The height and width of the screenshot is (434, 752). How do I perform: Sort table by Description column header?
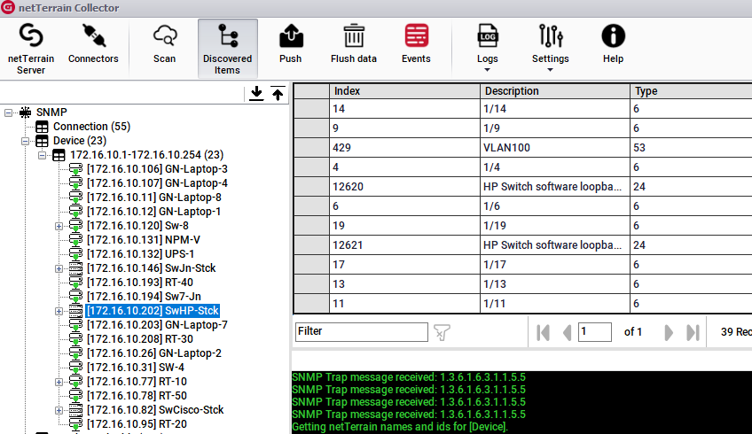(555, 90)
